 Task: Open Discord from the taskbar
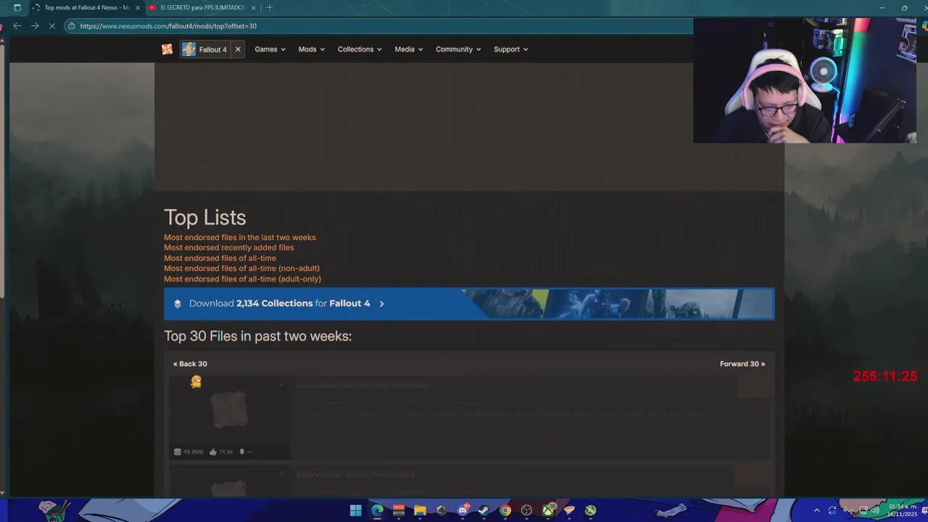coord(463,510)
